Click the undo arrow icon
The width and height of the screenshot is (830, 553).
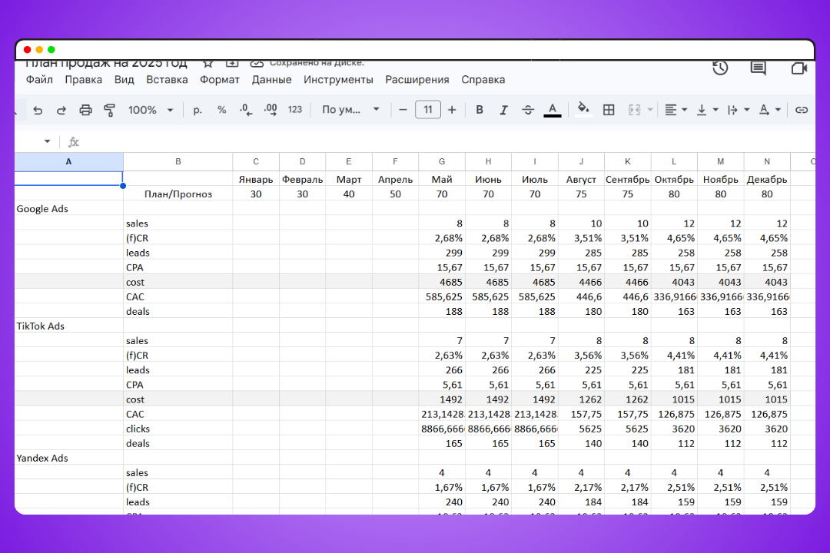click(38, 110)
